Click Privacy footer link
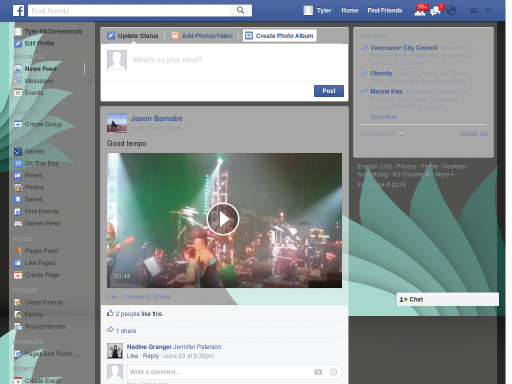This screenshot has height=384, width=512. (406, 166)
